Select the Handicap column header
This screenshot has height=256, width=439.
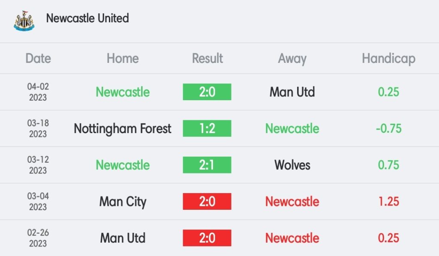tap(388, 59)
